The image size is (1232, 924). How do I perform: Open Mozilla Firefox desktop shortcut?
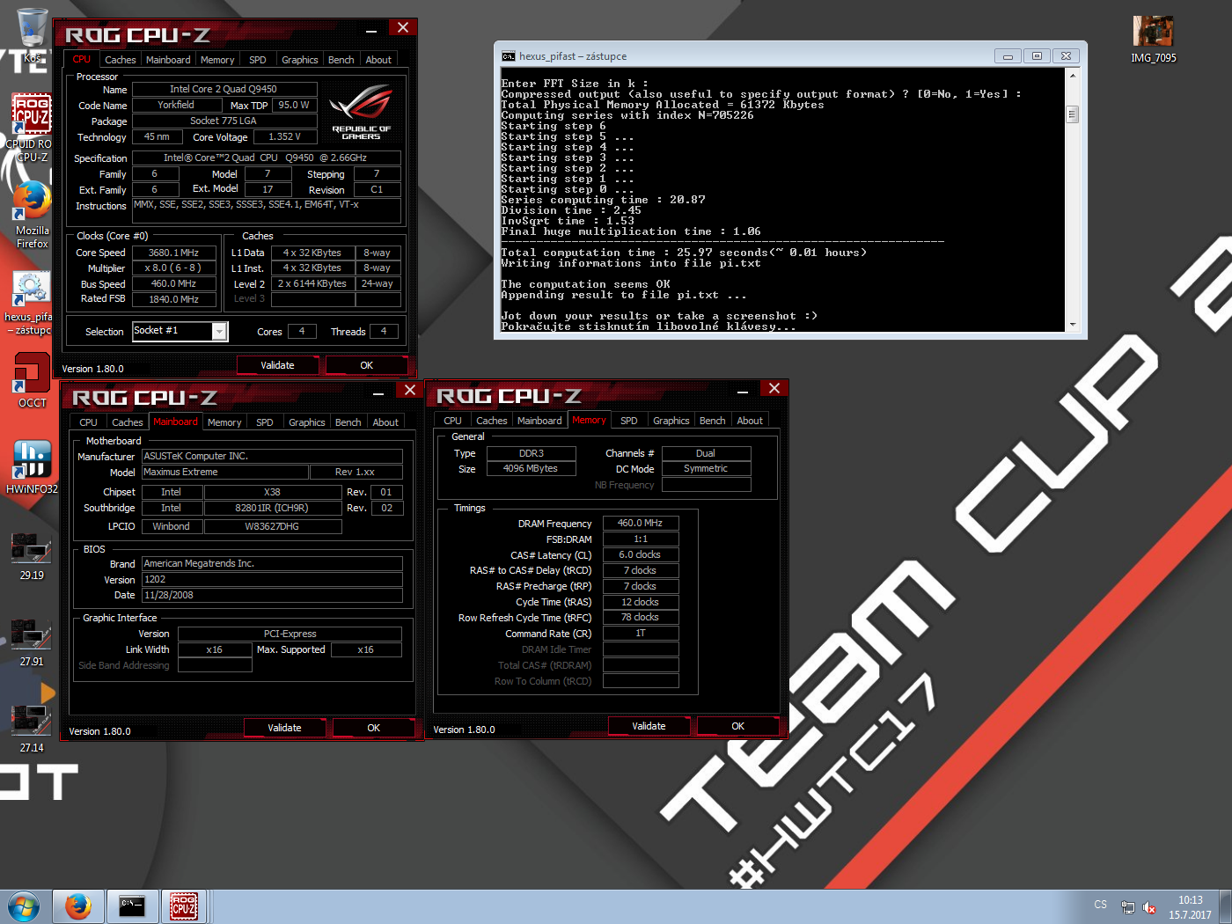coord(32,214)
